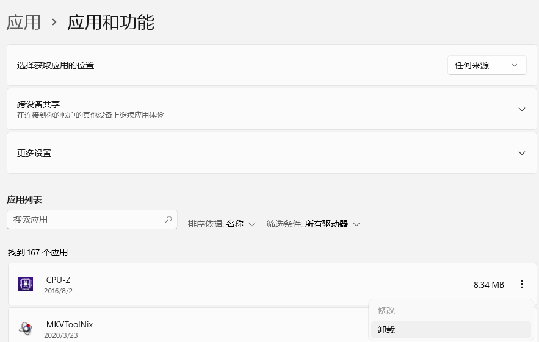Click the MKVToolNix application icon
This screenshot has width=539, height=342.
[x=25, y=329]
